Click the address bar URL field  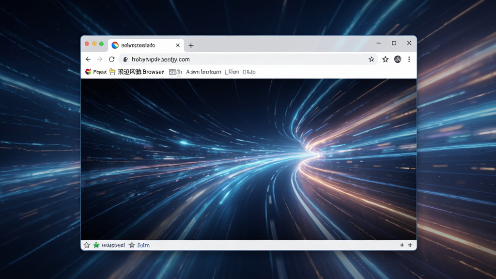pos(248,59)
